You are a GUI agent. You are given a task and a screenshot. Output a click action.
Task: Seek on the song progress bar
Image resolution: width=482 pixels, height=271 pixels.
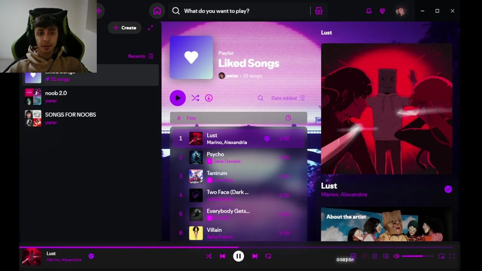(x=236, y=247)
